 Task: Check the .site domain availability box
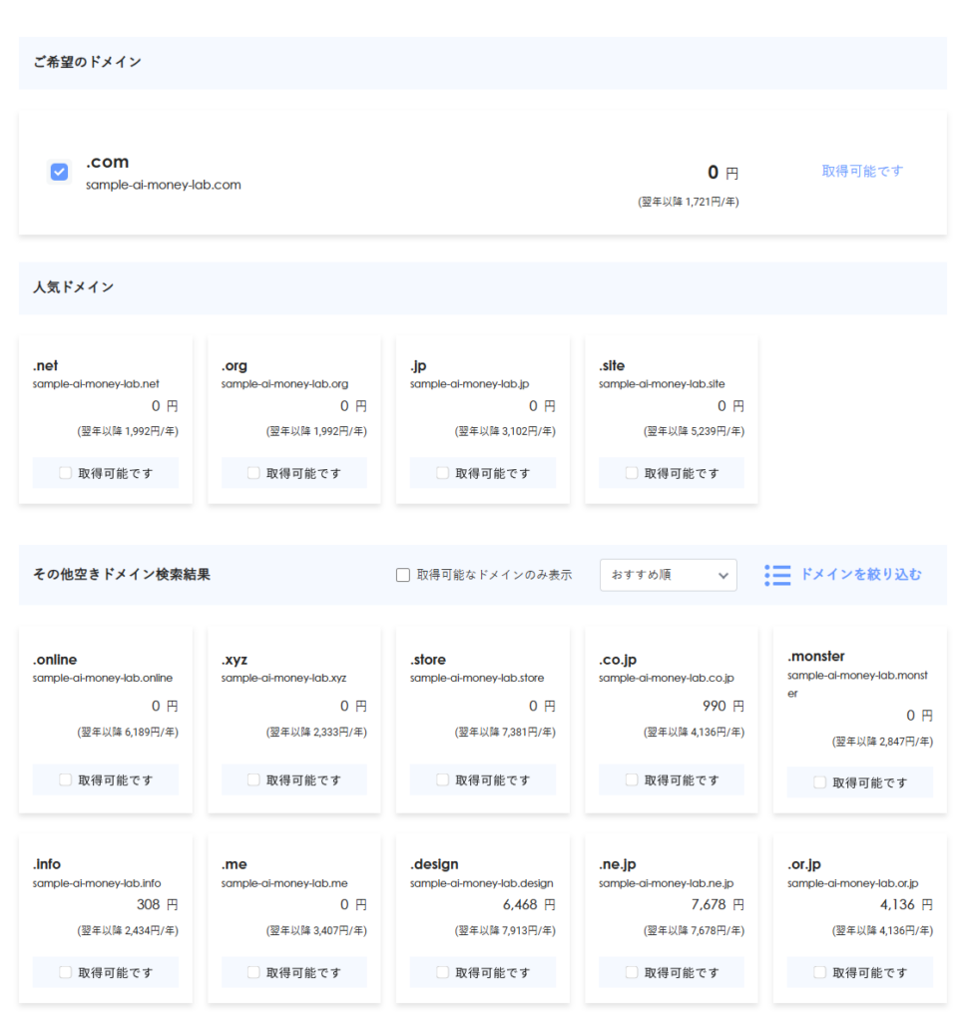(632, 473)
